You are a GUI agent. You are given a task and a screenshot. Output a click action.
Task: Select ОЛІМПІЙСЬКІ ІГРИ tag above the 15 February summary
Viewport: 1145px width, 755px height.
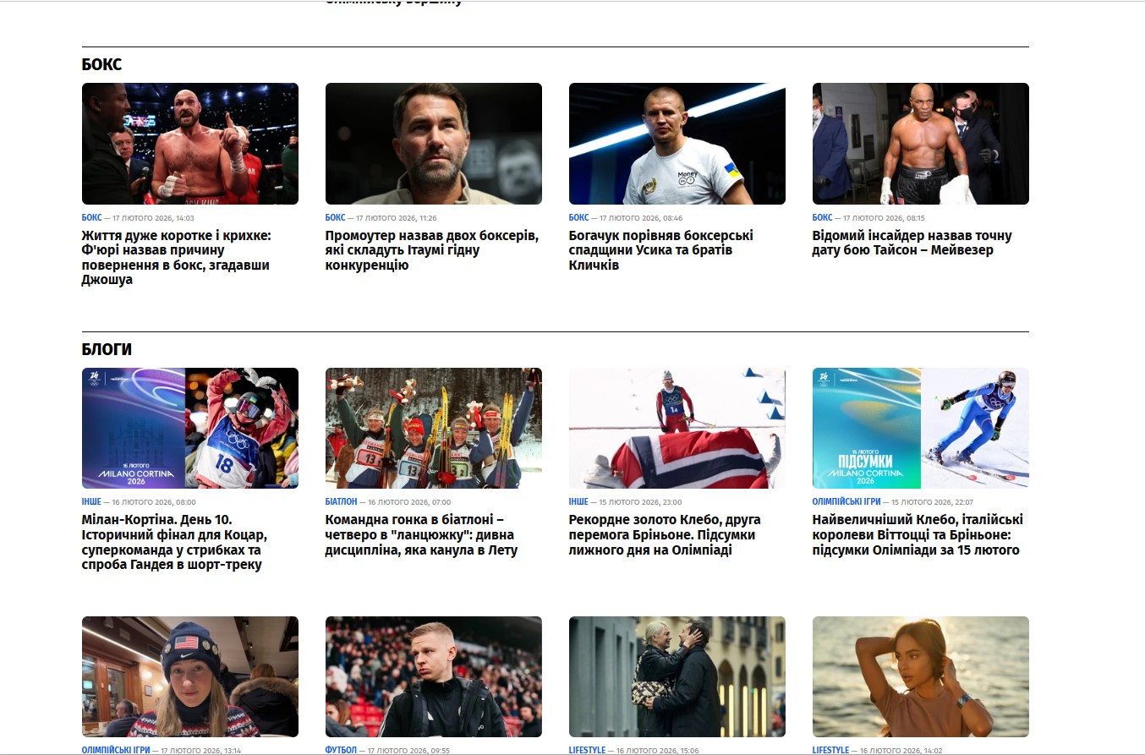point(846,501)
